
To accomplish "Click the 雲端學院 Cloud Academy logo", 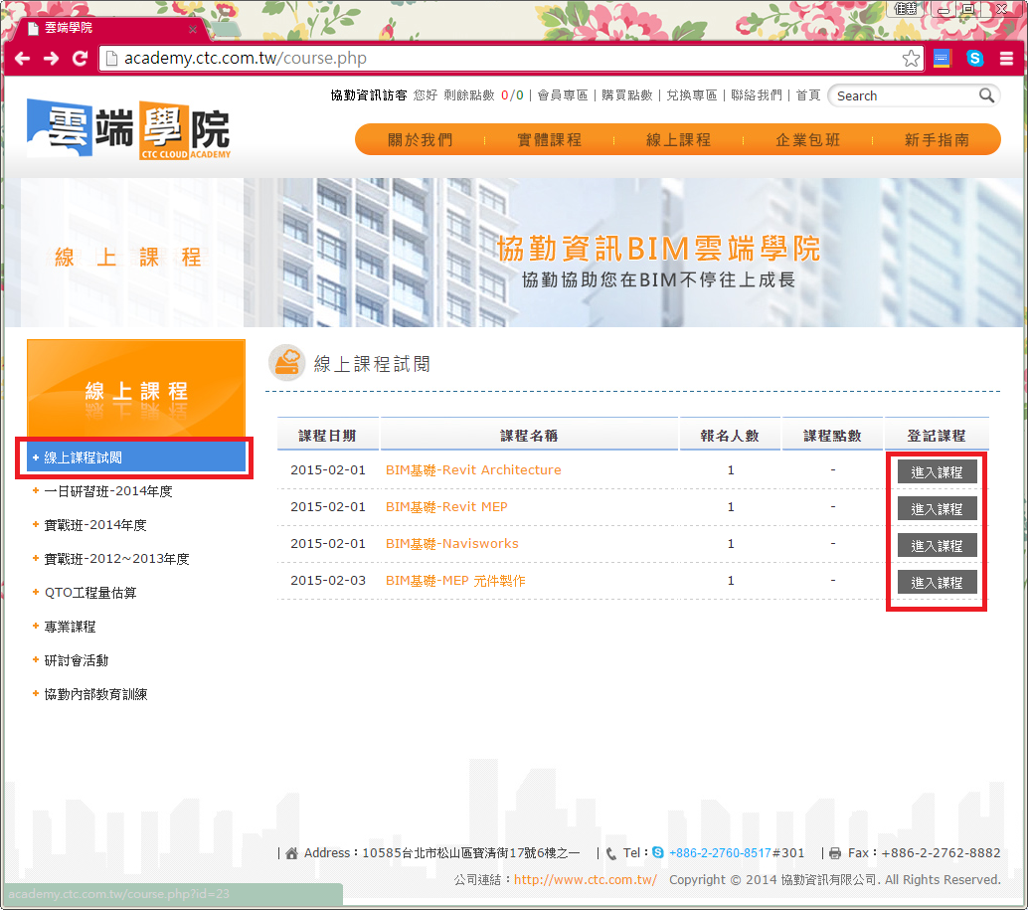I will click(129, 129).
